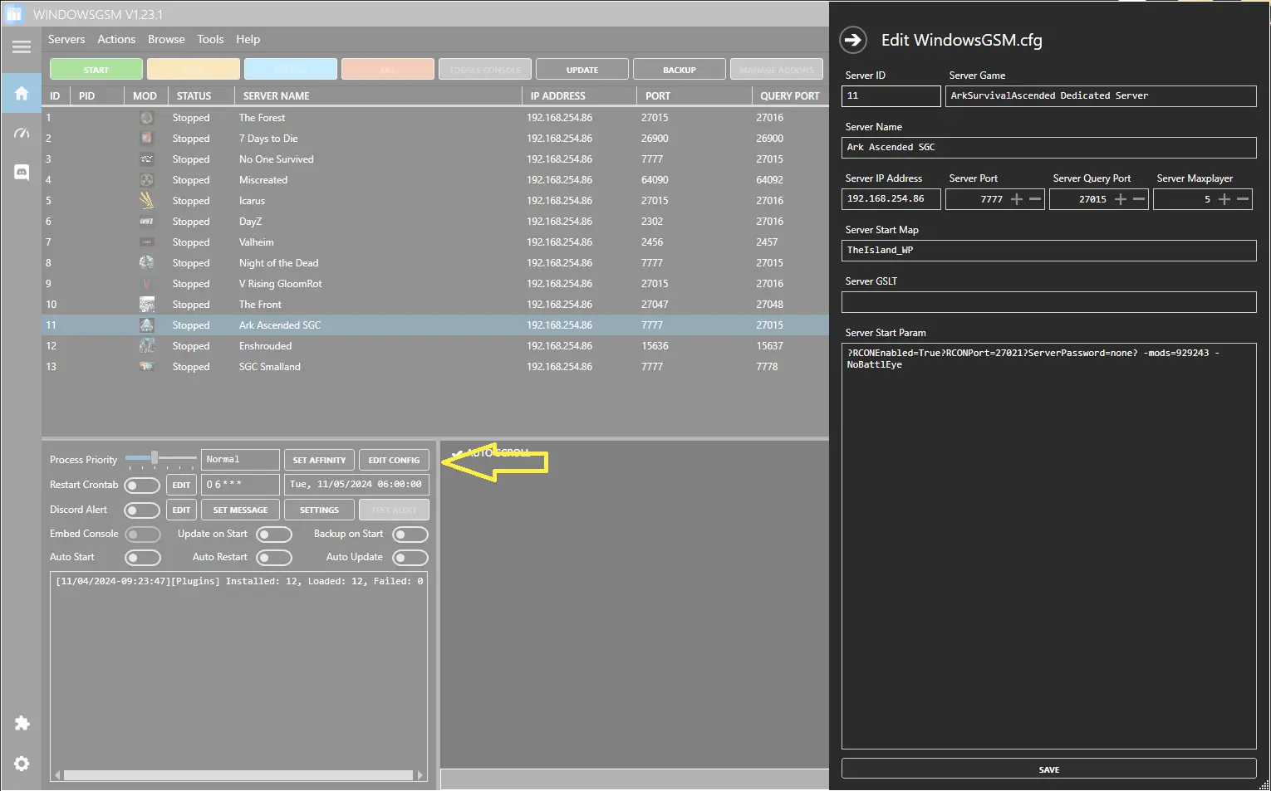Click the Ark Ascended SGC mod icon
Screen dimensions: 1271x791
146,325
